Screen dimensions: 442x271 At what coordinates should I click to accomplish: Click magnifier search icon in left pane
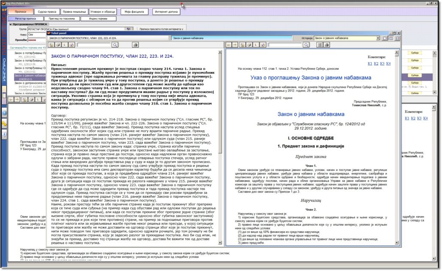[x=115, y=45]
